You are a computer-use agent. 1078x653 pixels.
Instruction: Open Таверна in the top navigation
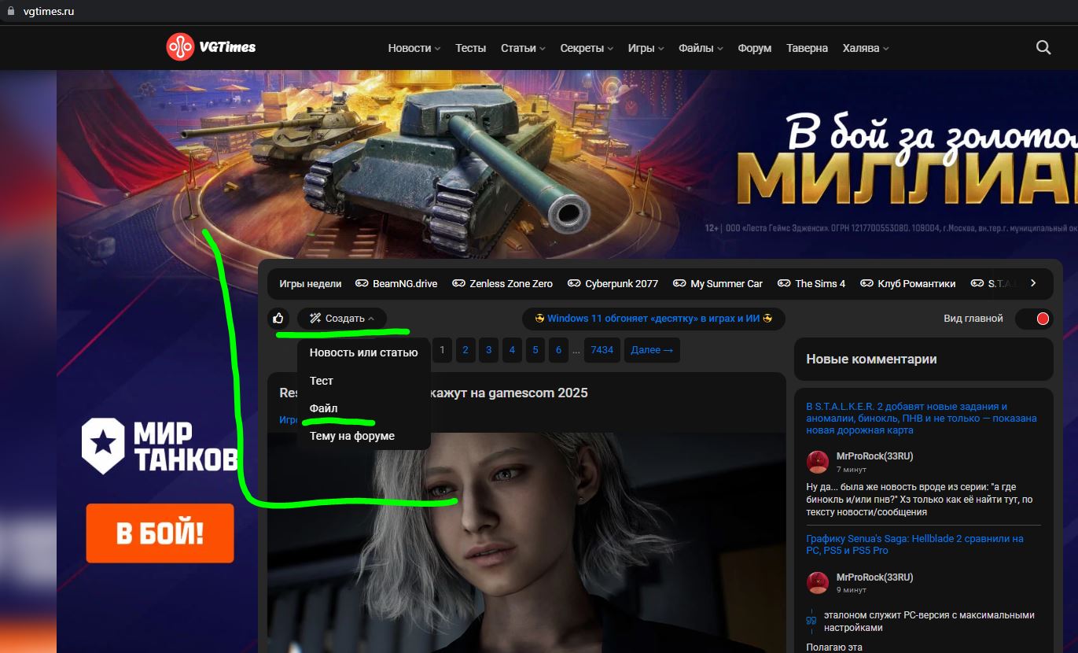pos(807,48)
